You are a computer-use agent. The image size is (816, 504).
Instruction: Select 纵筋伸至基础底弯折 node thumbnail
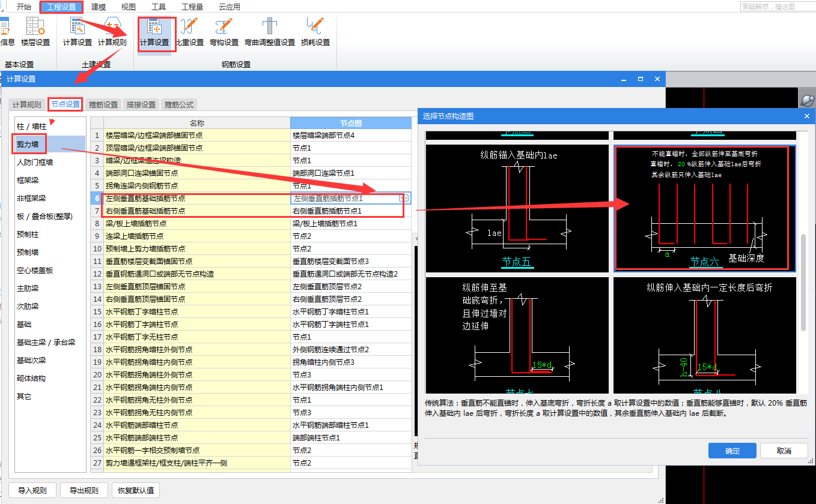tap(517, 335)
